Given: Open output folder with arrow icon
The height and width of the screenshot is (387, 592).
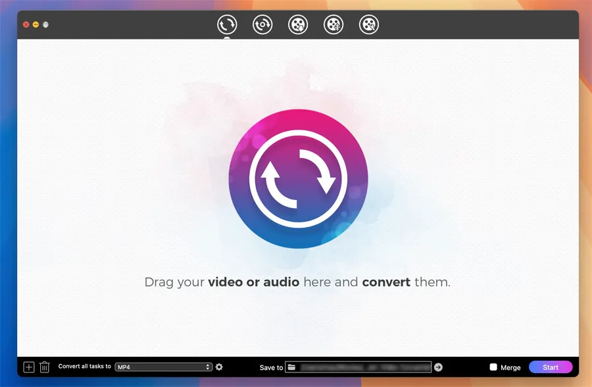Looking at the screenshot, I should tap(439, 367).
